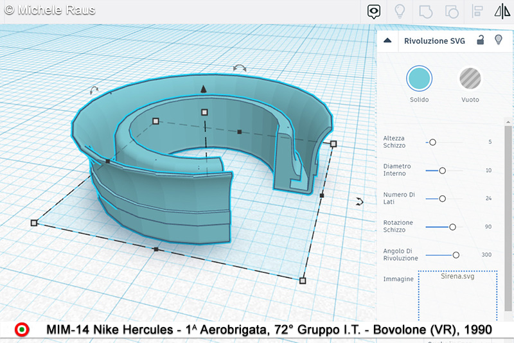Click the white handle at the far-left selection corner
The width and height of the screenshot is (514, 343).
click(34, 223)
